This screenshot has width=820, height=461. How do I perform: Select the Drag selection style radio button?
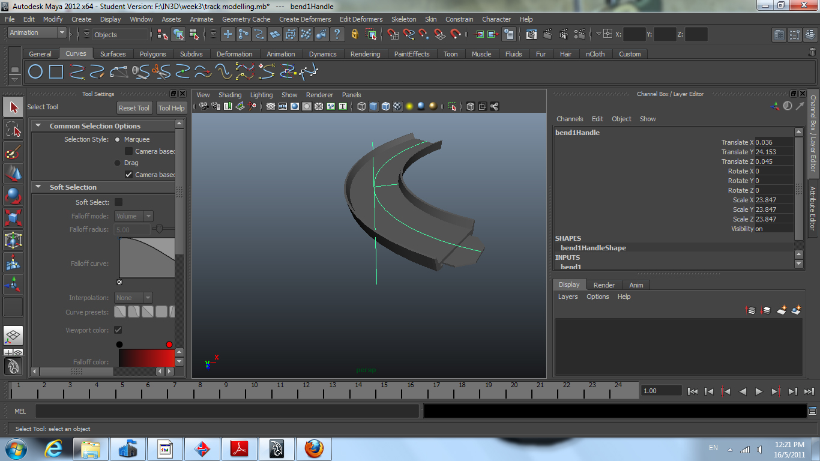coord(118,163)
